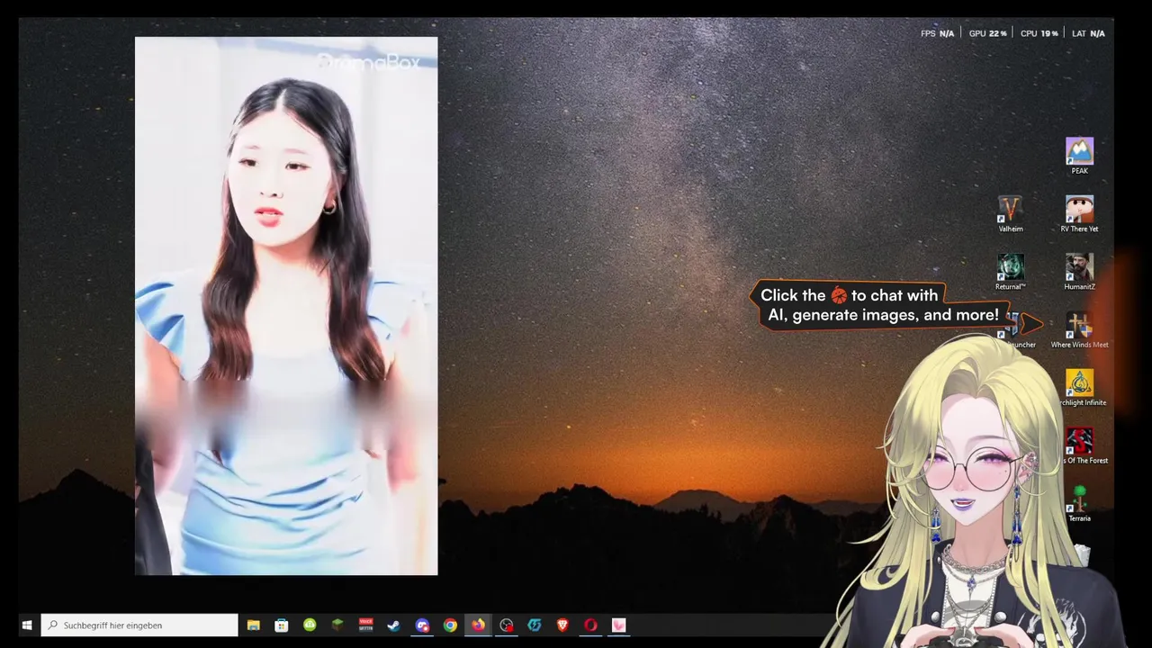Viewport: 1152px width, 648px height.
Task: Open the RV There Yet desktop icon
Action: coord(1079,214)
